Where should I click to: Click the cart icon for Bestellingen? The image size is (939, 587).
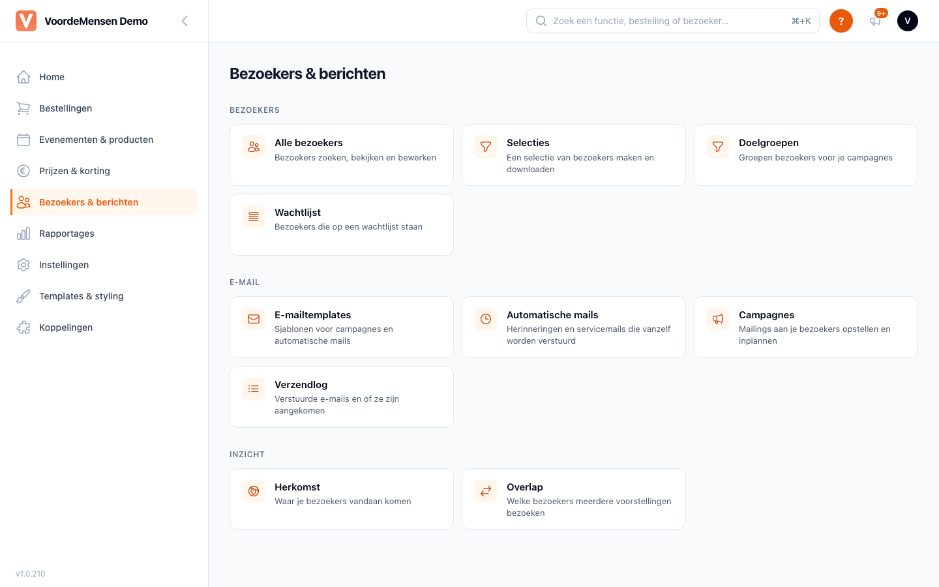23,108
